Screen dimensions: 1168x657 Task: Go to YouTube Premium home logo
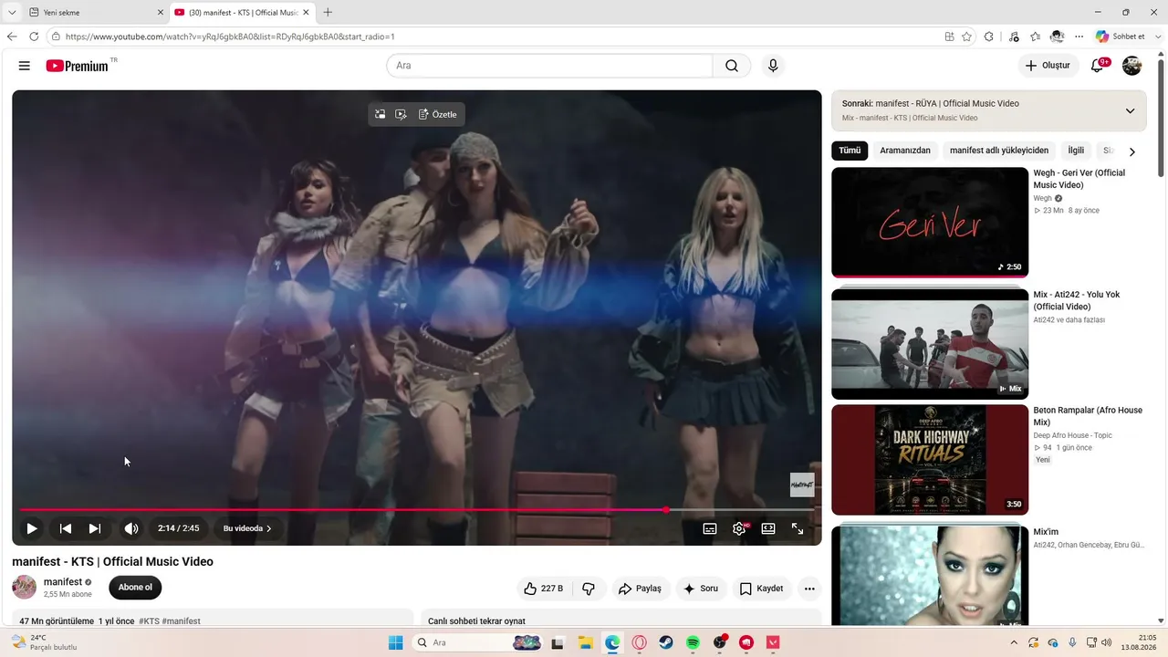78,66
